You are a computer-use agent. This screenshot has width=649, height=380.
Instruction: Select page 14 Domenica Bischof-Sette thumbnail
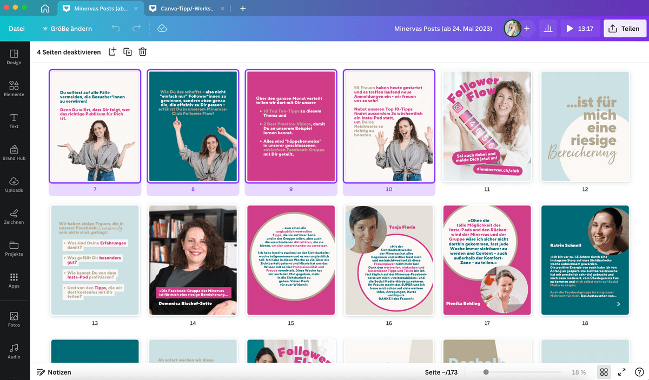(x=193, y=260)
